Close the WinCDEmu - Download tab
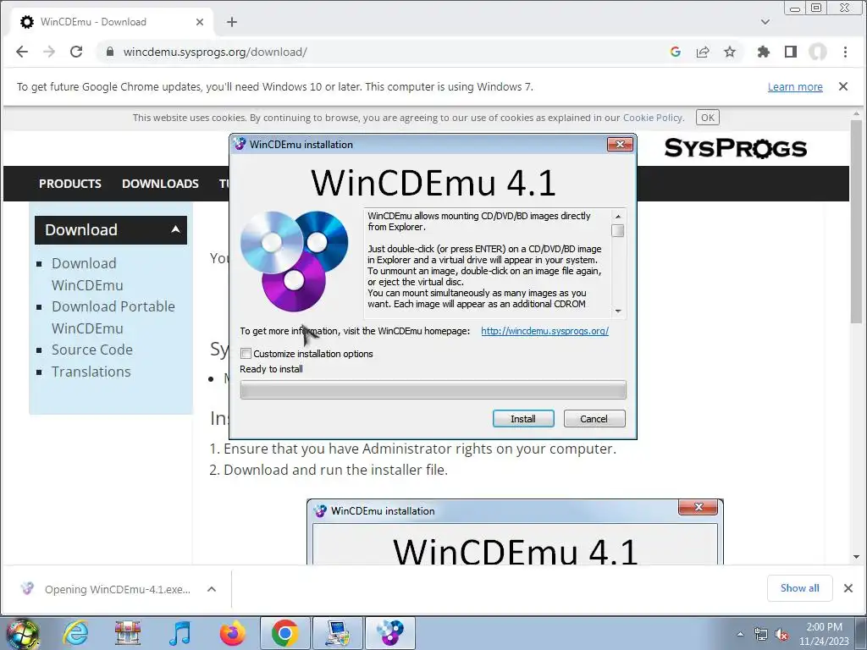Viewport: 867px width, 650px height. [x=200, y=22]
